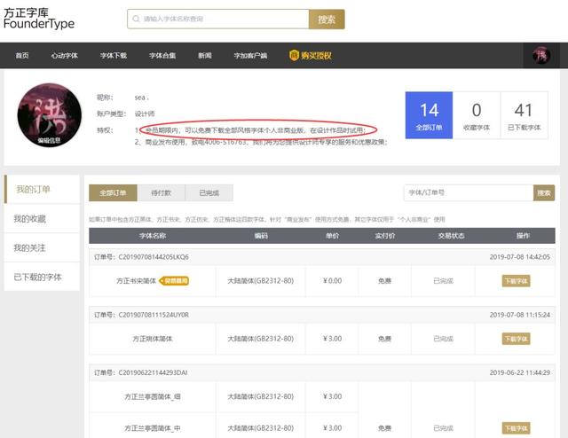Click 实付价 column header
Screen dimensions: 568x438
coord(385,236)
